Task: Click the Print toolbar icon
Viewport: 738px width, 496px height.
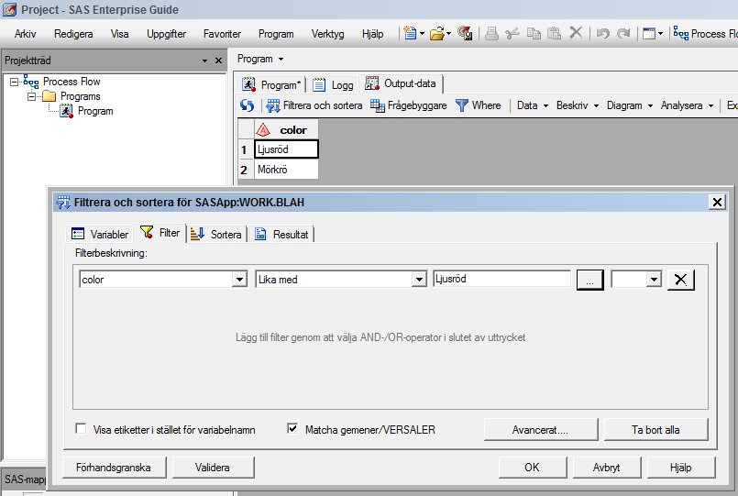Action: tap(491, 33)
